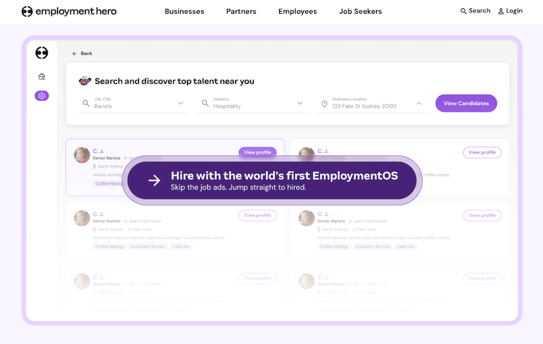Click the Login link
The image size is (543, 344).
pos(510,11)
